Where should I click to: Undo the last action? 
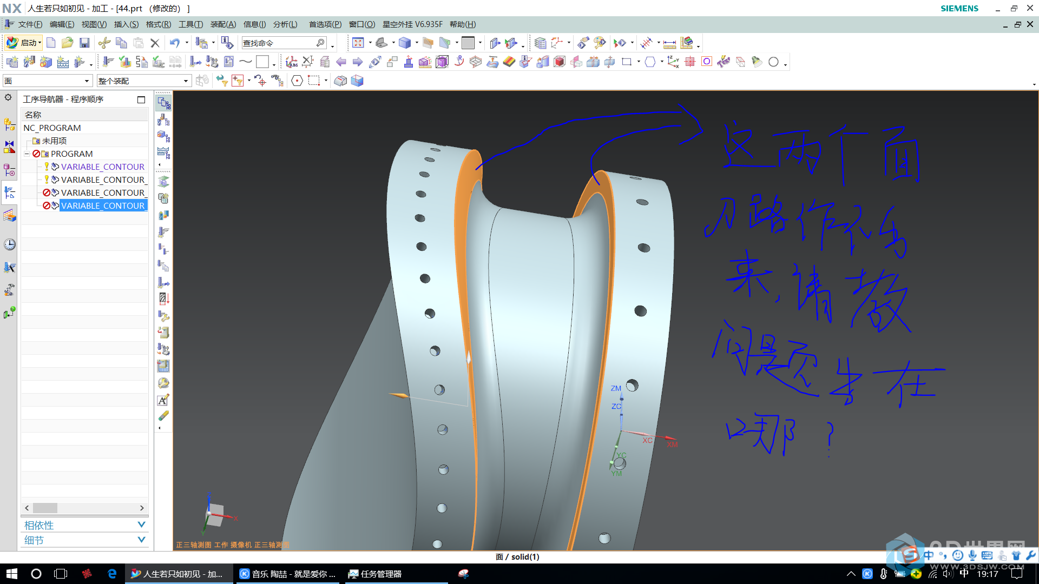(x=174, y=43)
